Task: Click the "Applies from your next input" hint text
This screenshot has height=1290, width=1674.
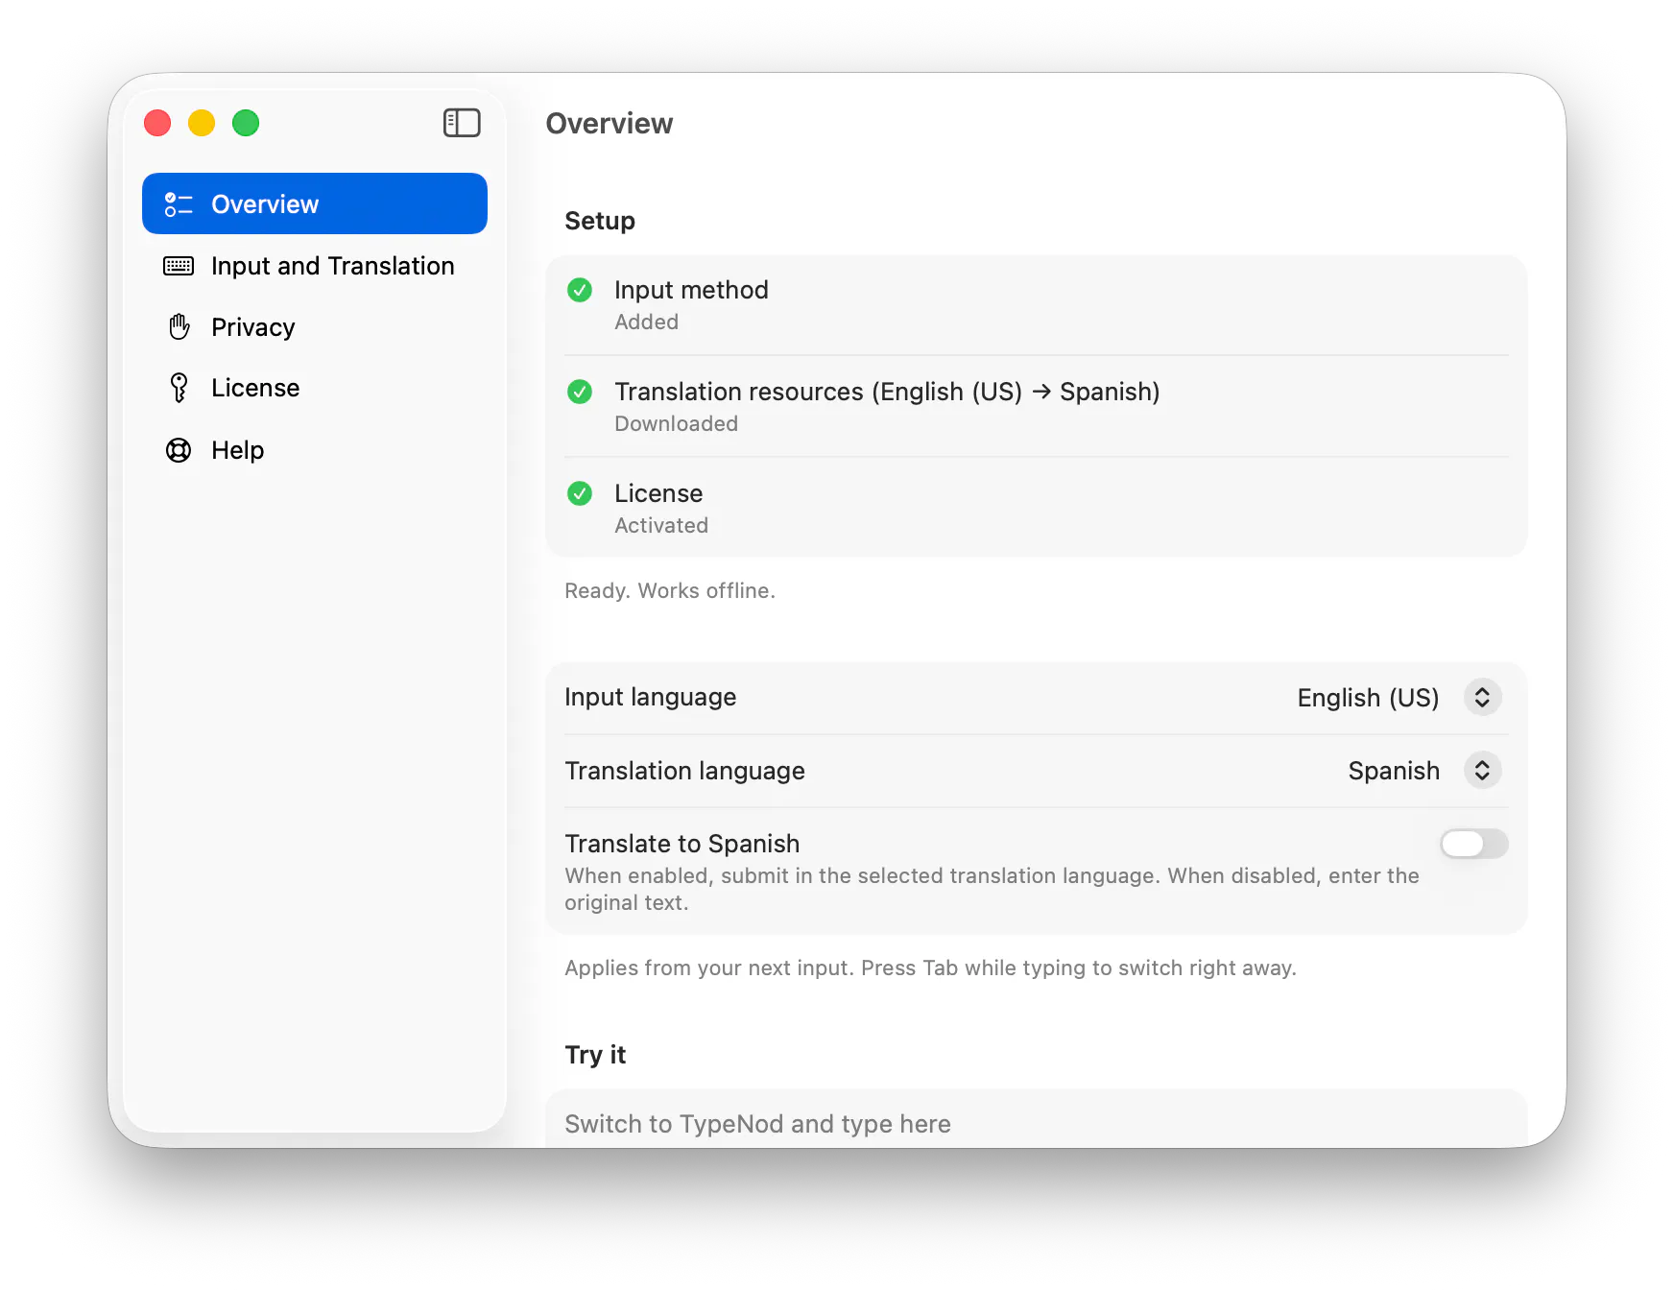Action: tap(930, 967)
